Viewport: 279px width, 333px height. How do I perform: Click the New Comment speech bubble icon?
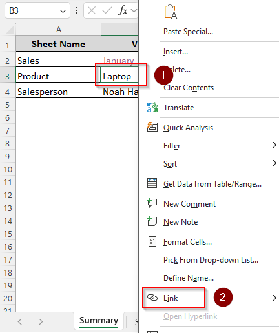coord(152,203)
